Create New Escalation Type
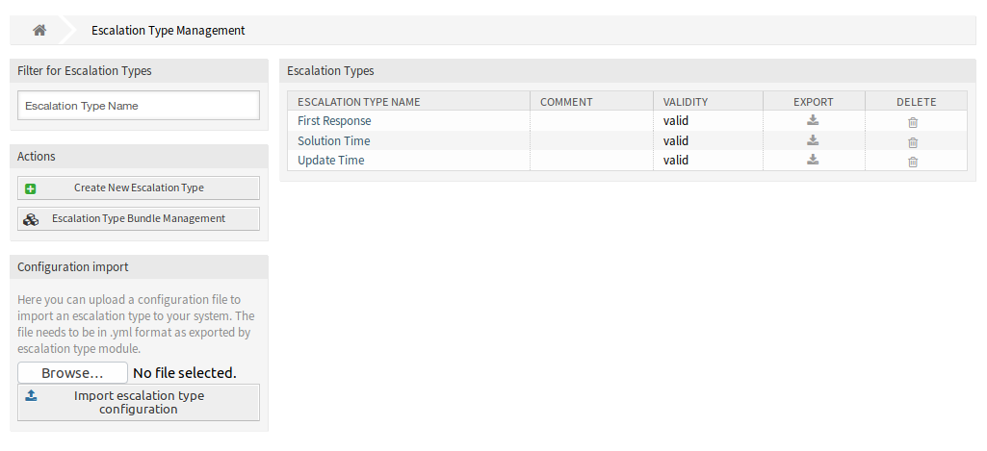987x451 pixels. tap(139, 188)
